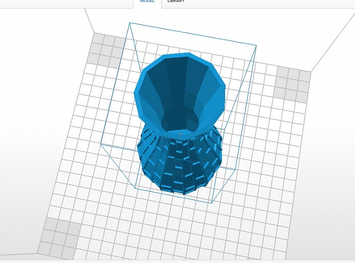Open the LIBRARY tab
Image resolution: width=355 pixels, height=263 pixels.
click(176, 1)
